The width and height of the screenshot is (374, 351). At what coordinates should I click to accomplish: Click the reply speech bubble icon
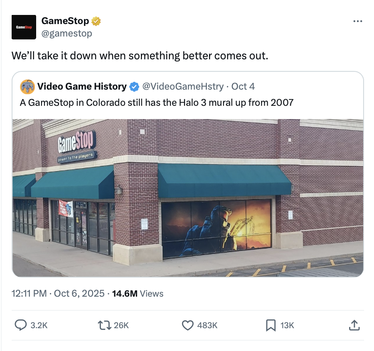(21, 325)
